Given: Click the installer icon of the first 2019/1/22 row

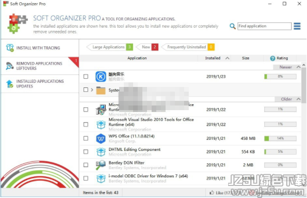Looking at the screenshot, I should (101, 110).
